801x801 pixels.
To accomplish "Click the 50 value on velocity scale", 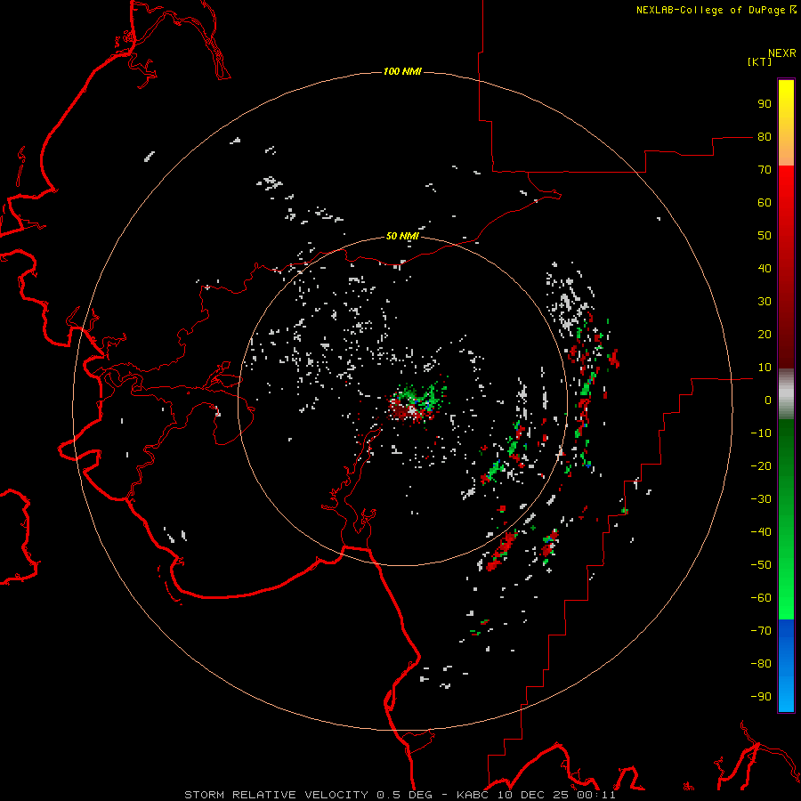I will [765, 236].
